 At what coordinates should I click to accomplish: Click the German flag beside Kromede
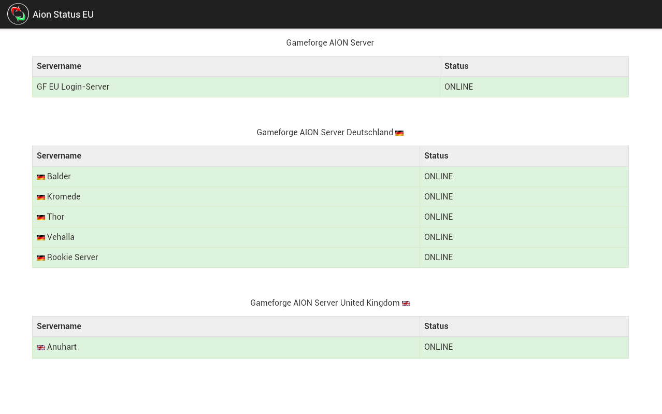tap(41, 197)
